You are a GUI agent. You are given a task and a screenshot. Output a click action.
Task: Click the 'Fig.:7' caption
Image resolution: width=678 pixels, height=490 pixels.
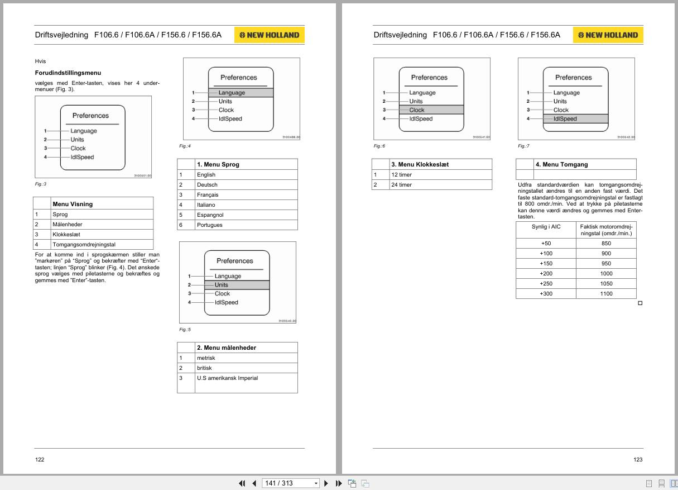tap(523, 146)
